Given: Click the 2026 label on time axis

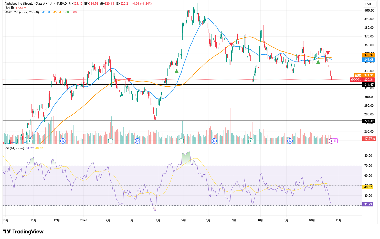Looking at the screenshot, I should [83, 220].
